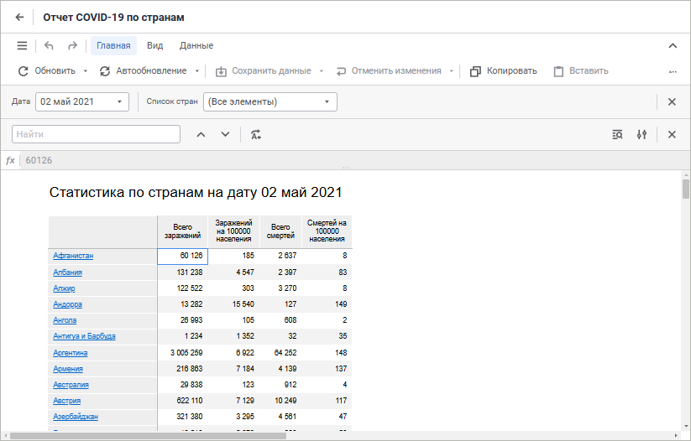Close the search panel
Screen dimensions: 691x441
pos(672,134)
